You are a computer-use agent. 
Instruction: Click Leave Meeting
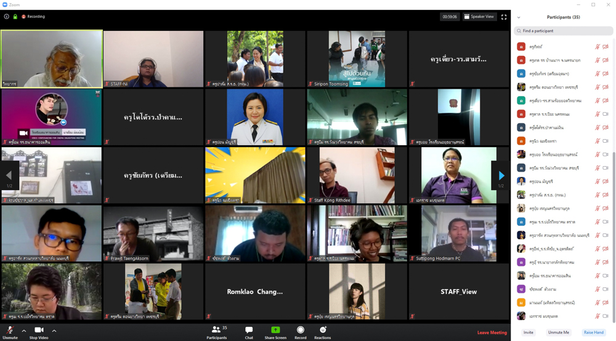(492, 333)
